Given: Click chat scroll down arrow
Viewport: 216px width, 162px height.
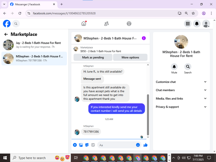Looking at the screenshot, I should tap(148, 137).
